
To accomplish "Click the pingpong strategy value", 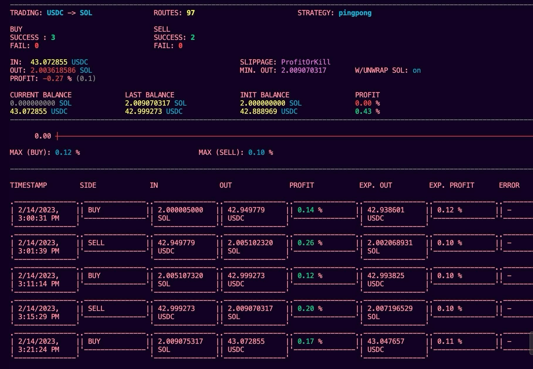I will (355, 13).
